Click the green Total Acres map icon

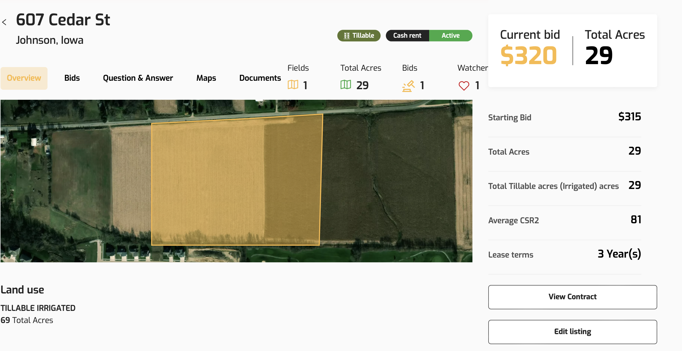click(x=345, y=85)
